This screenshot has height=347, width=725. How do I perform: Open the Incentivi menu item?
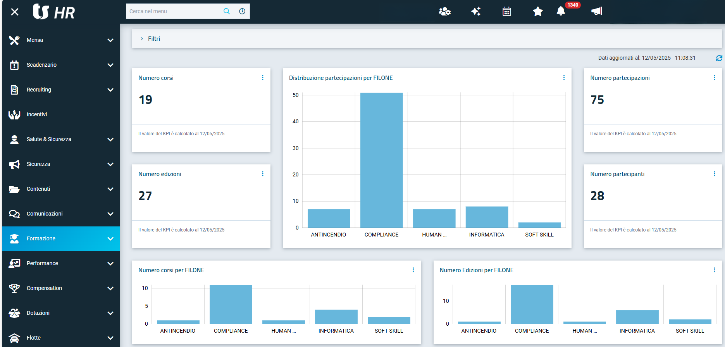click(37, 114)
